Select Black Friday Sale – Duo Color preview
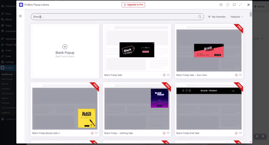This screenshot has width=269, height=145. (x=209, y=49)
